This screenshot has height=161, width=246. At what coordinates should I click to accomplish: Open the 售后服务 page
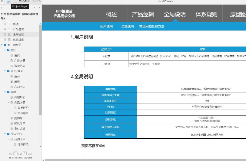tap(23, 113)
